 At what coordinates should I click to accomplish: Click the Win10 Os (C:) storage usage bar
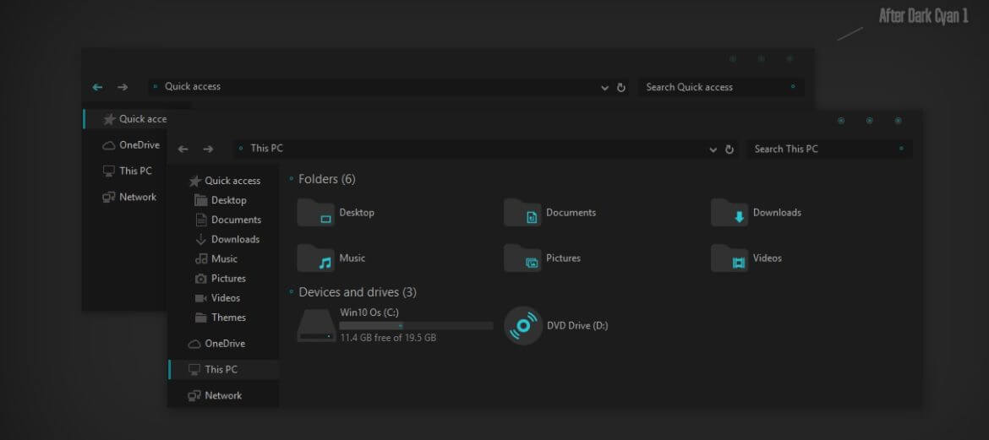click(x=416, y=326)
